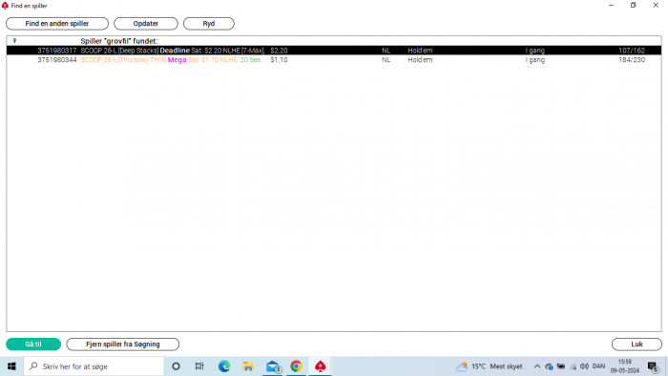
Task: Open the notification center icon
Action: [x=652, y=366]
